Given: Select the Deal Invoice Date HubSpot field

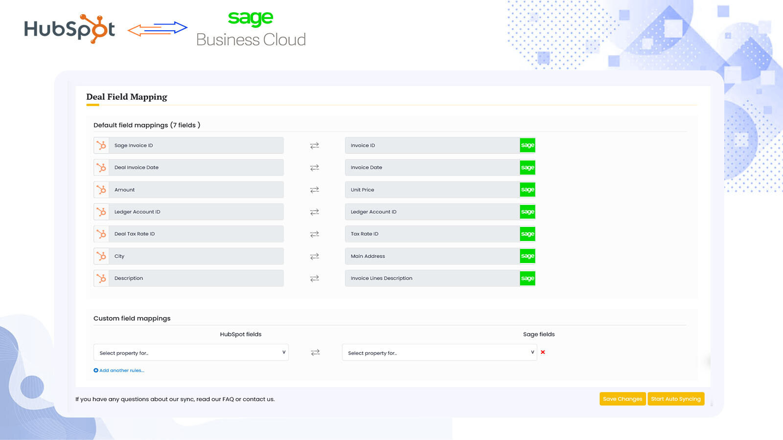Looking at the screenshot, I should point(196,167).
